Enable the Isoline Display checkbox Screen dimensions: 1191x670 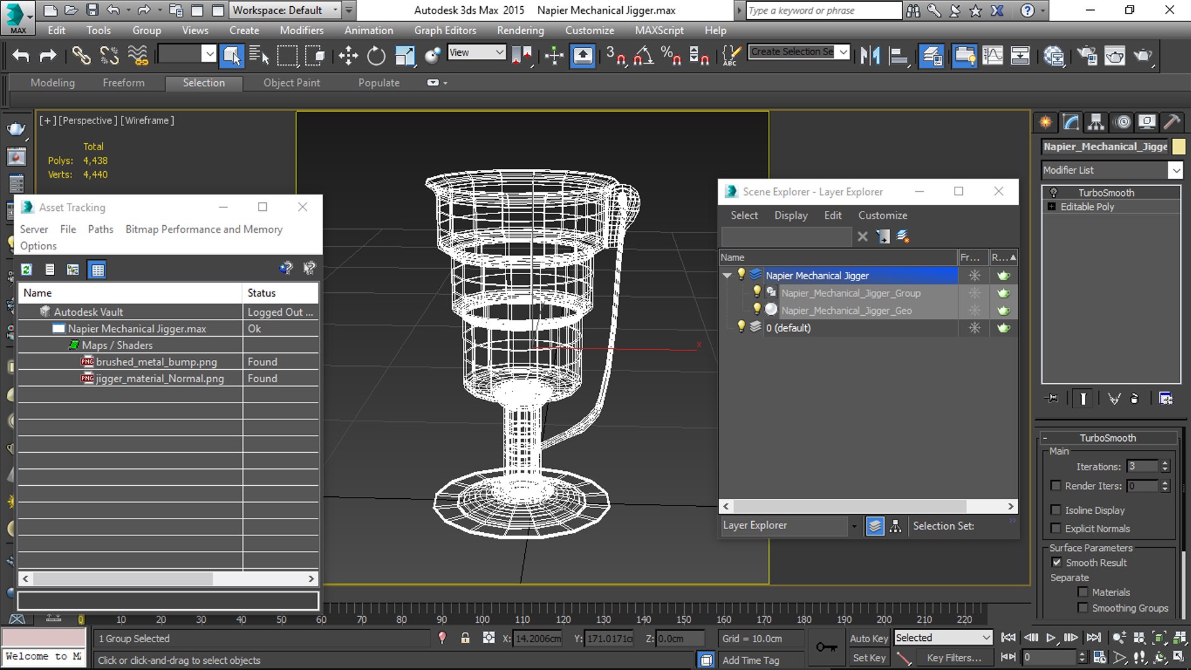(x=1056, y=510)
